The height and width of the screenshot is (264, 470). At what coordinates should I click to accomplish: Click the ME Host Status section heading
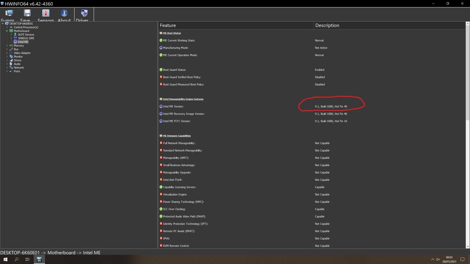[172, 33]
